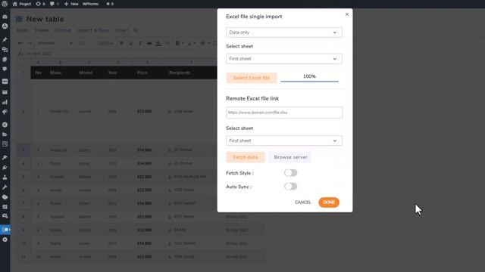Click the notification counter showing 0
This screenshot has width=485, height=272.
pyautogui.click(x=110, y=4)
